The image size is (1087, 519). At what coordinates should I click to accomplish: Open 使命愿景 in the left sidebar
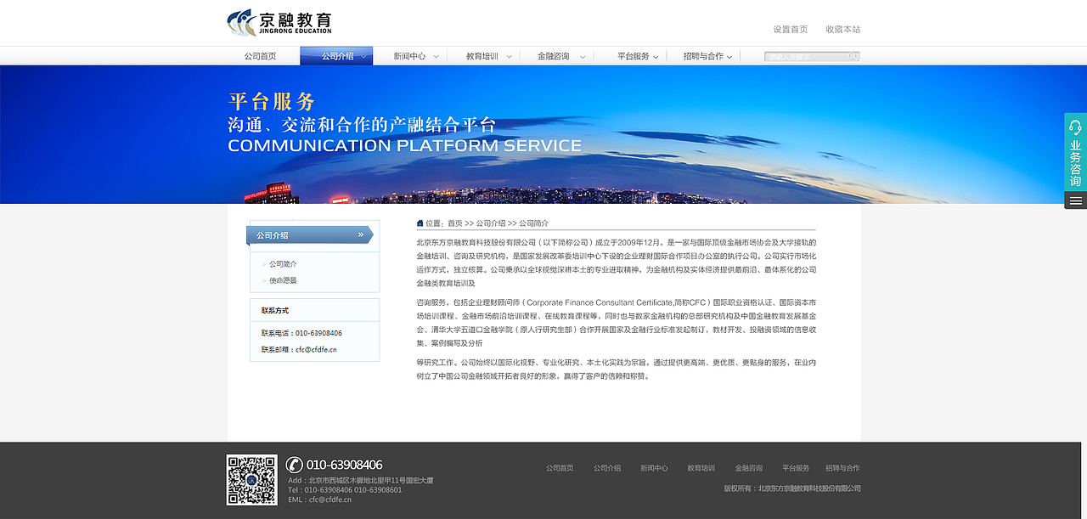tap(283, 280)
